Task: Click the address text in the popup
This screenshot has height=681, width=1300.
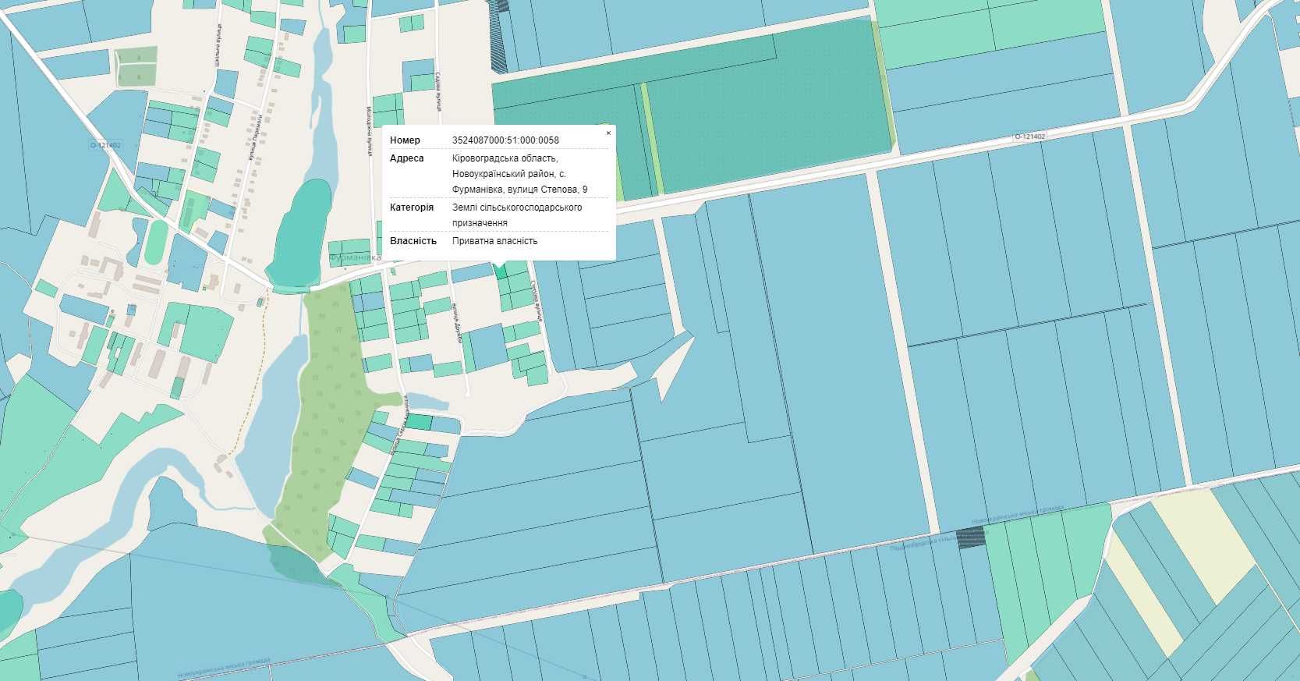Action: [x=520, y=174]
